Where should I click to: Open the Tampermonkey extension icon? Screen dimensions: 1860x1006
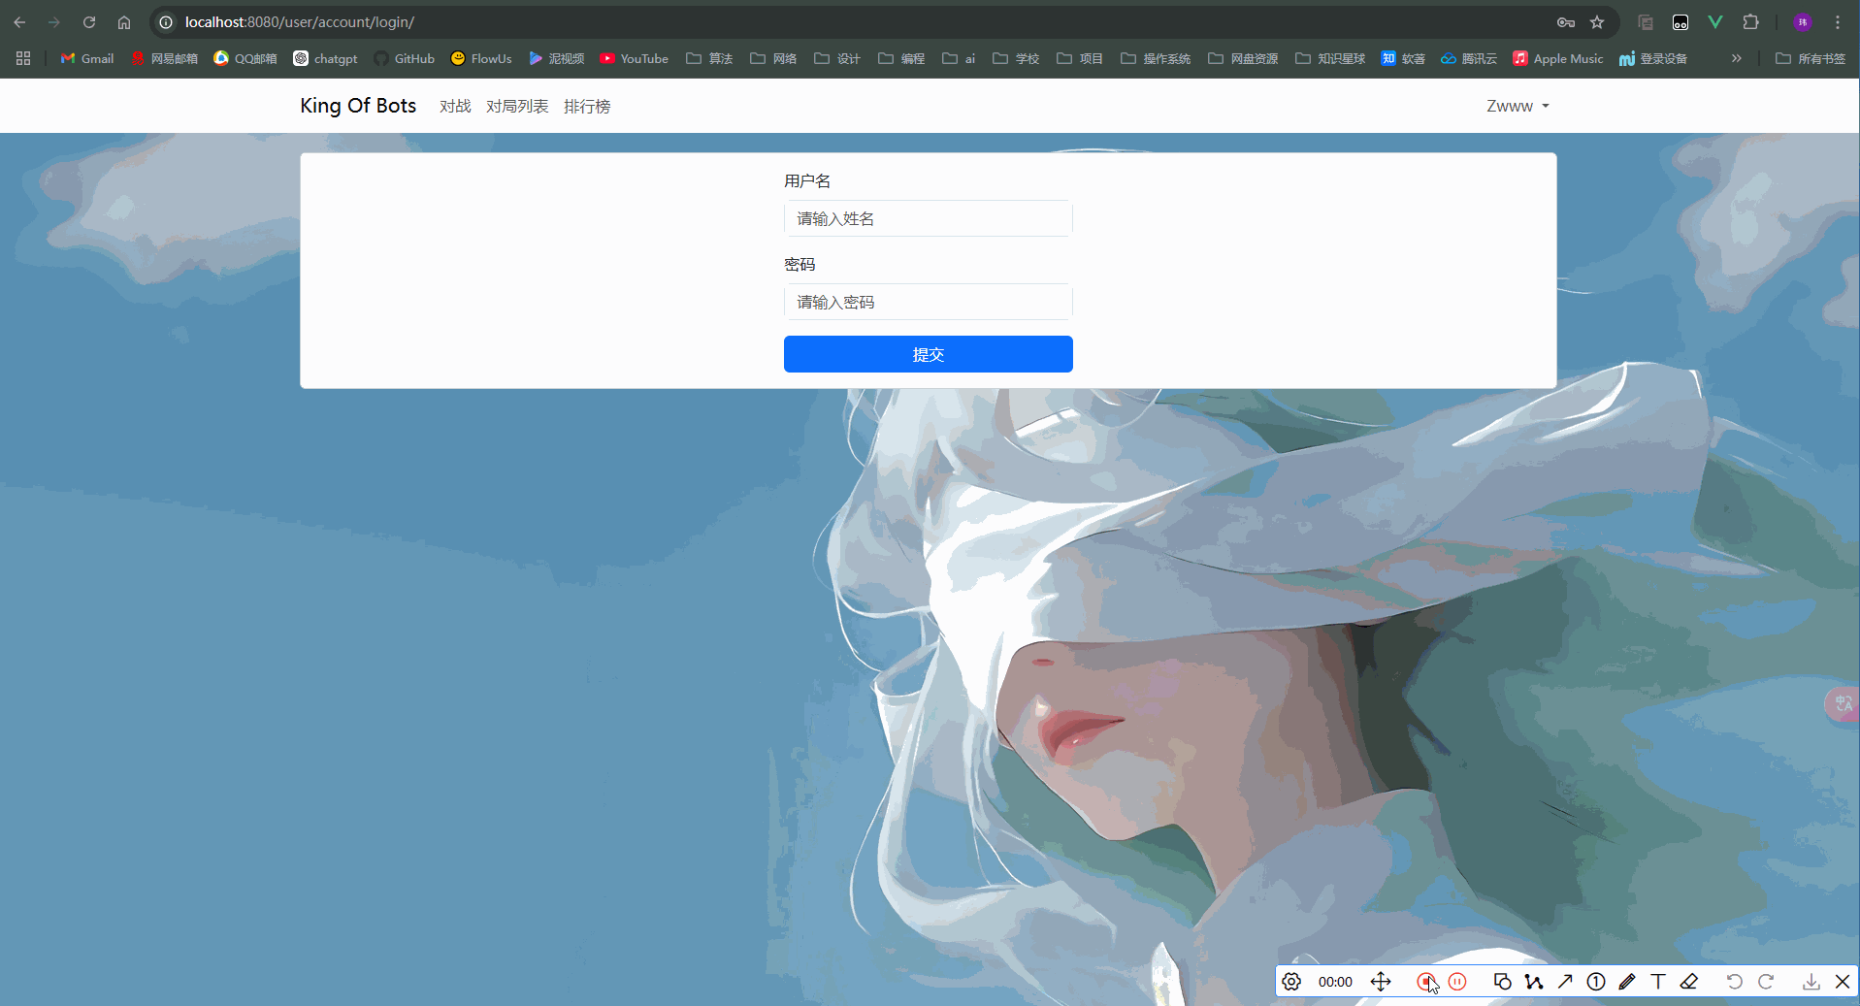point(1681,22)
